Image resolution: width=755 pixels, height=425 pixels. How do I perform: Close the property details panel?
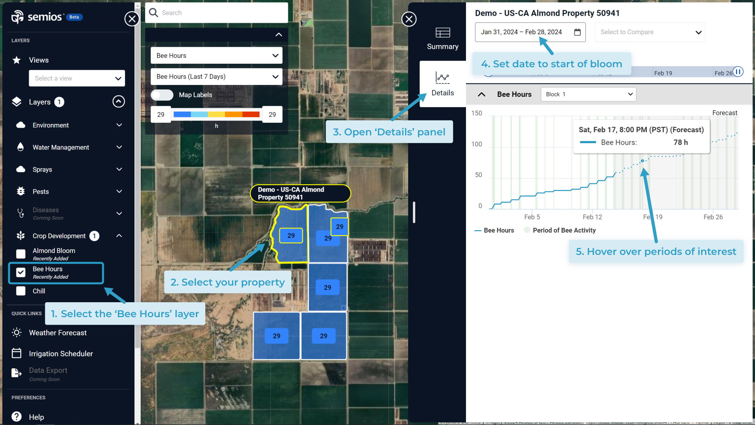409,19
